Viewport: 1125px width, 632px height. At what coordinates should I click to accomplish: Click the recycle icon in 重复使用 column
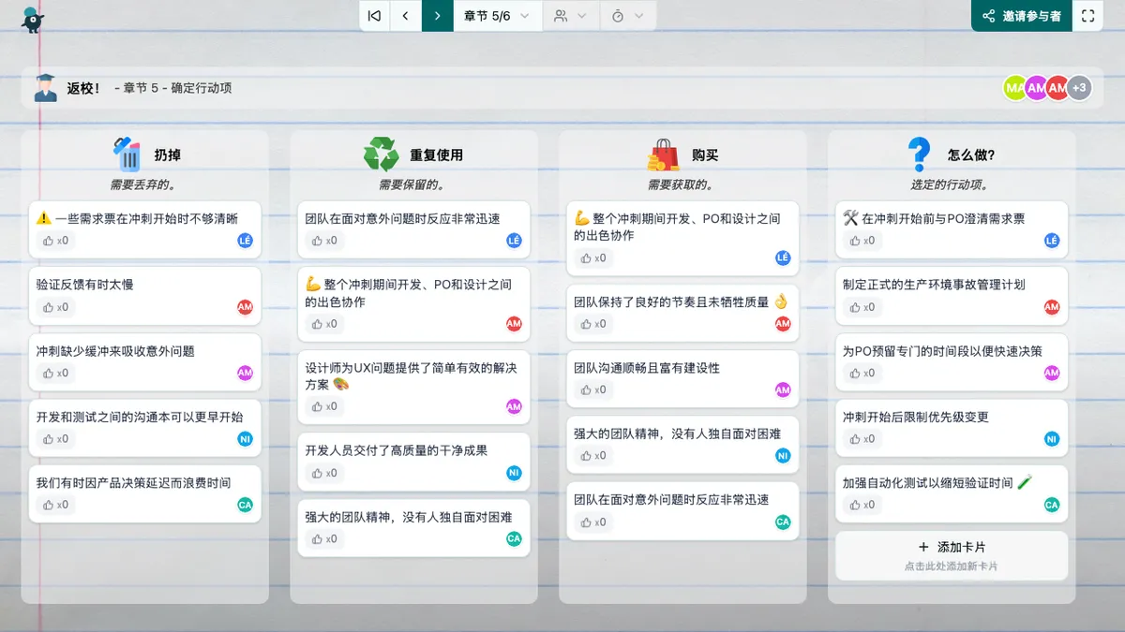(382, 154)
